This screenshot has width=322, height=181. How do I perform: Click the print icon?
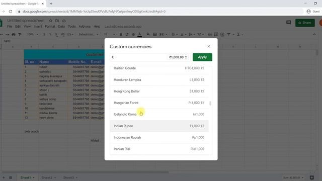tap(14, 35)
